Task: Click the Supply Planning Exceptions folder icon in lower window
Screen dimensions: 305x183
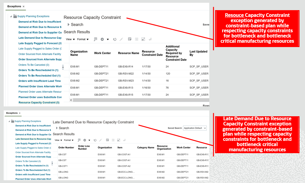Action: pyautogui.click(x=13, y=121)
